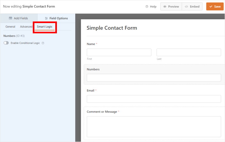The image size is (225, 142).
Task: Open the Advanced sub-tab
Action: pos(26,27)
